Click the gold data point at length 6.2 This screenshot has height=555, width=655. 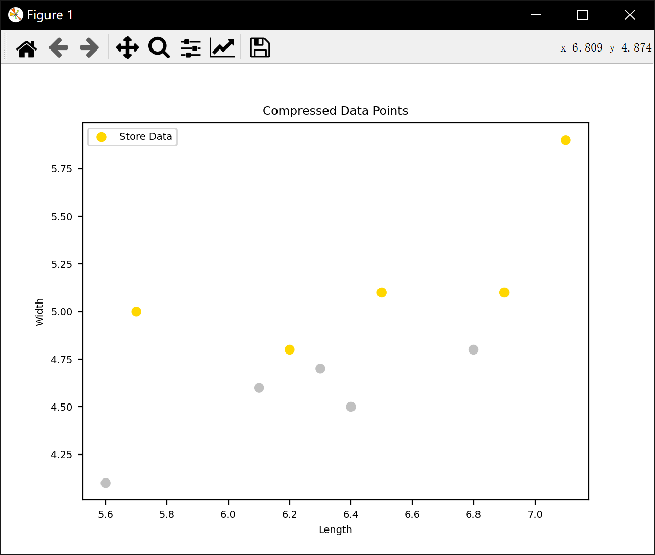point(290,350)
